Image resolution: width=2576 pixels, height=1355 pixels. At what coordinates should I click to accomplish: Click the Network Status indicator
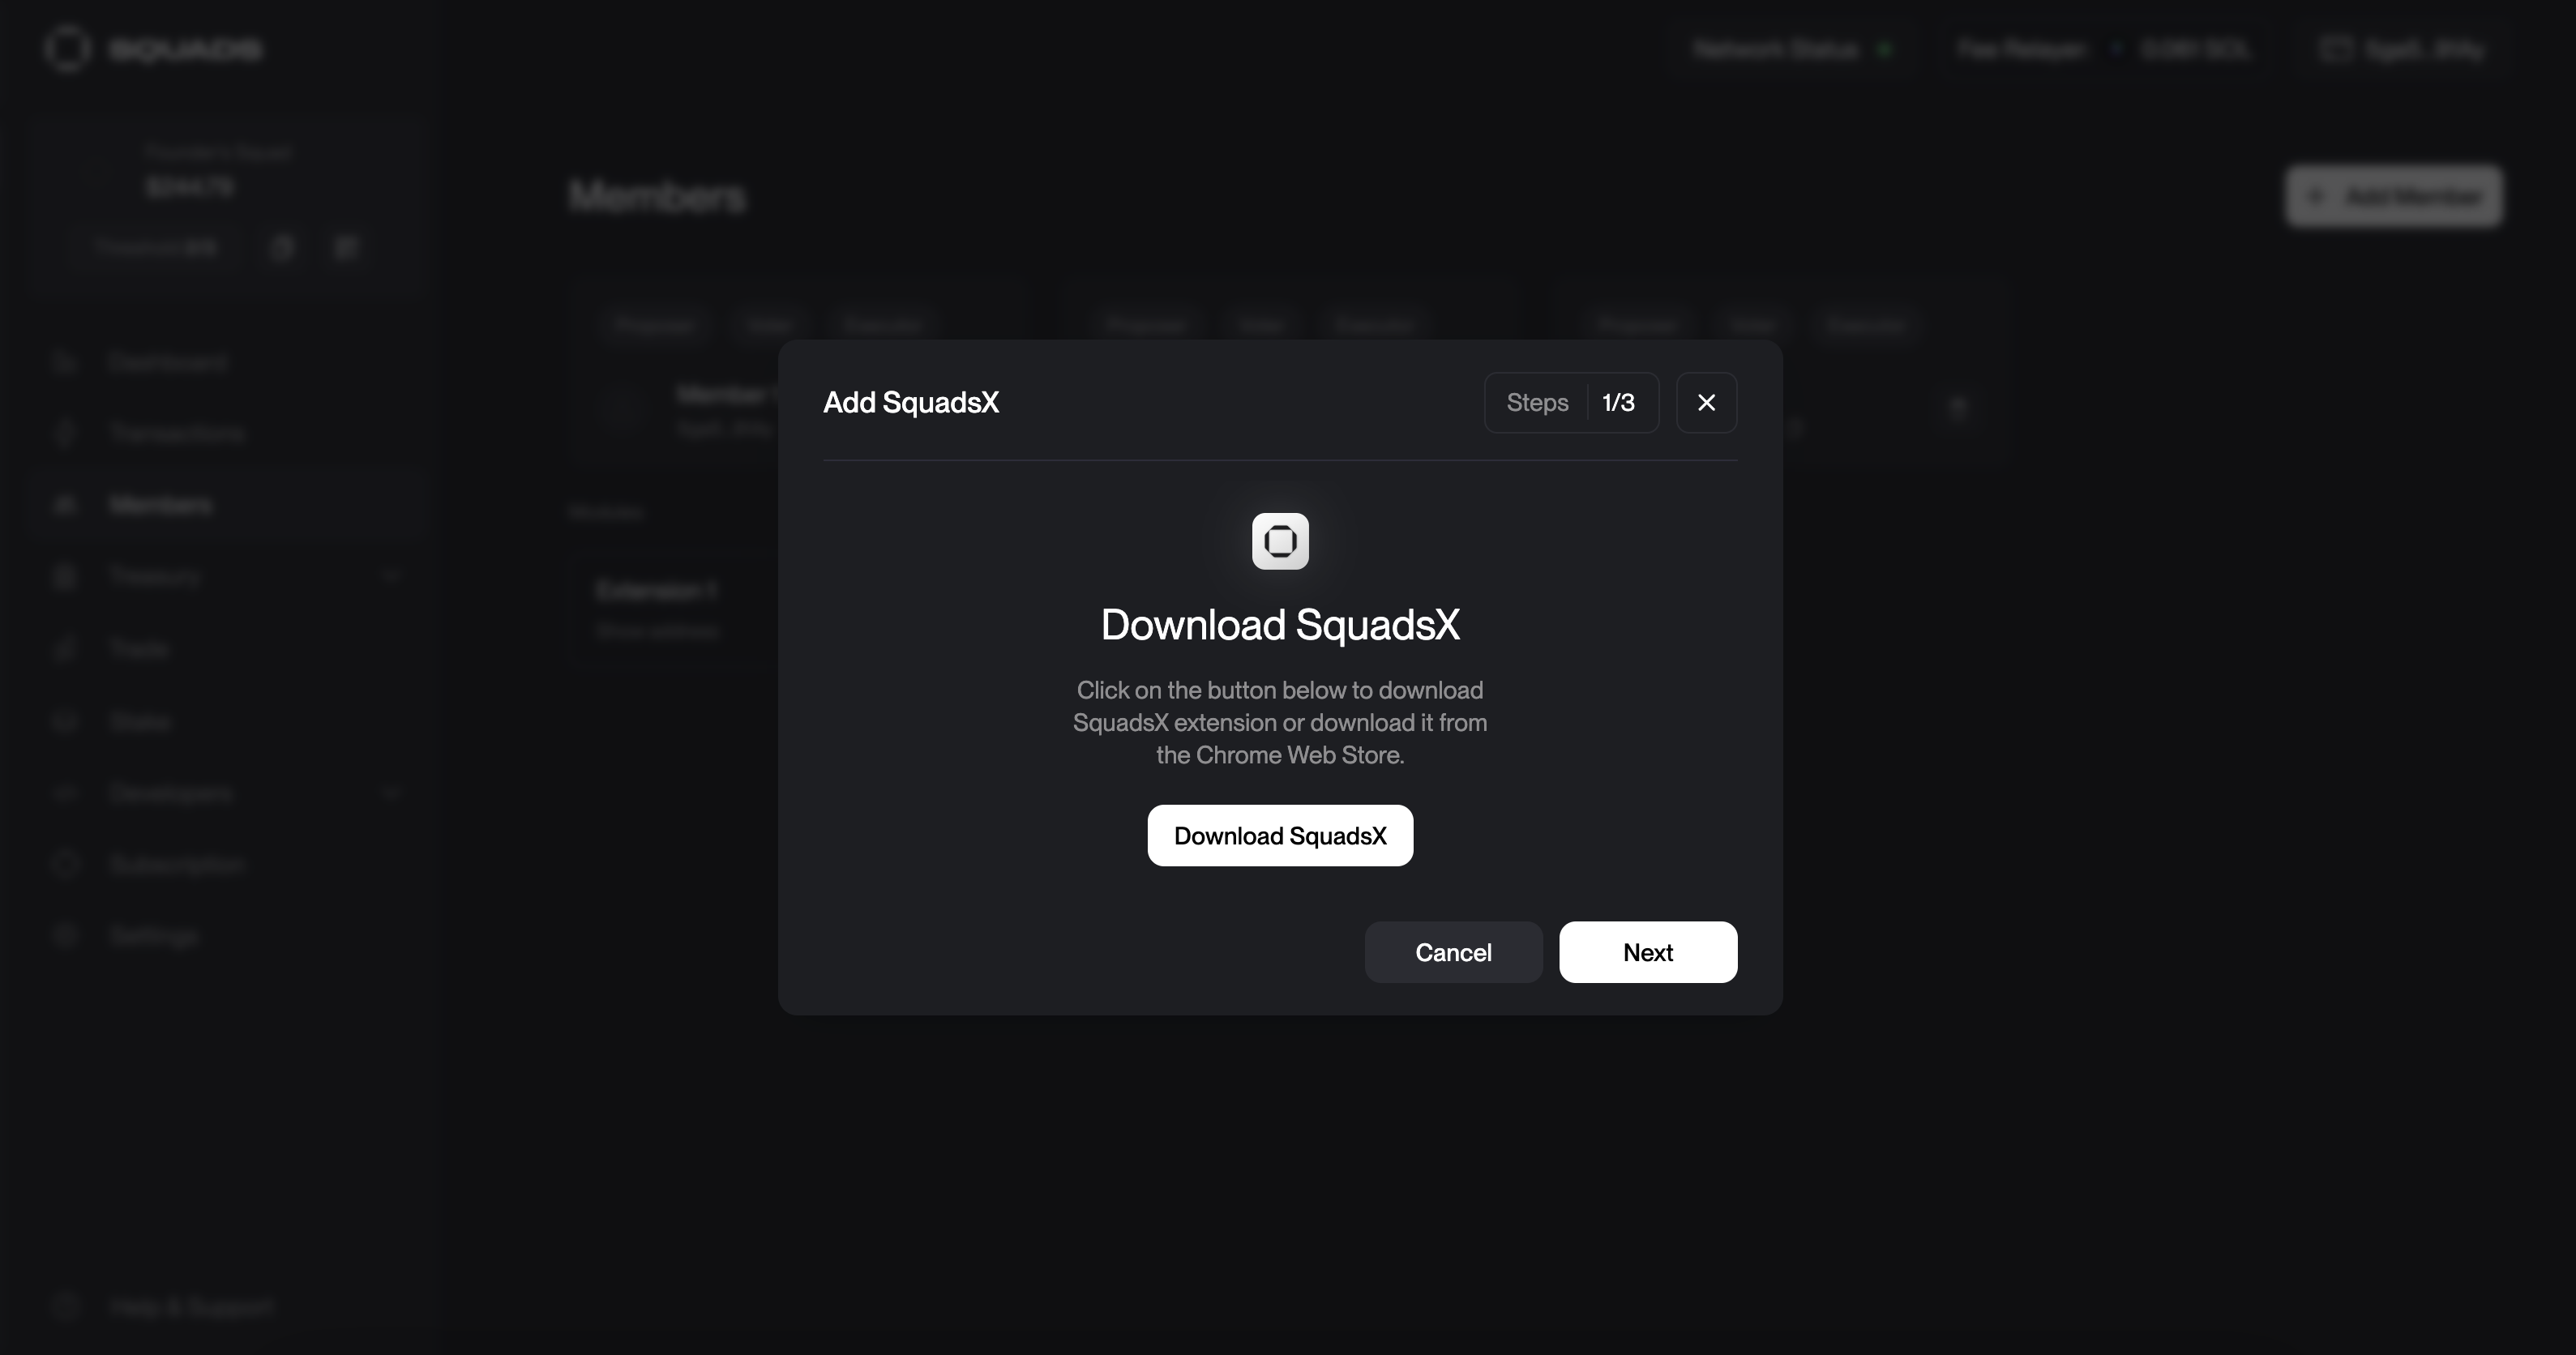click(x=1792, y=49)
